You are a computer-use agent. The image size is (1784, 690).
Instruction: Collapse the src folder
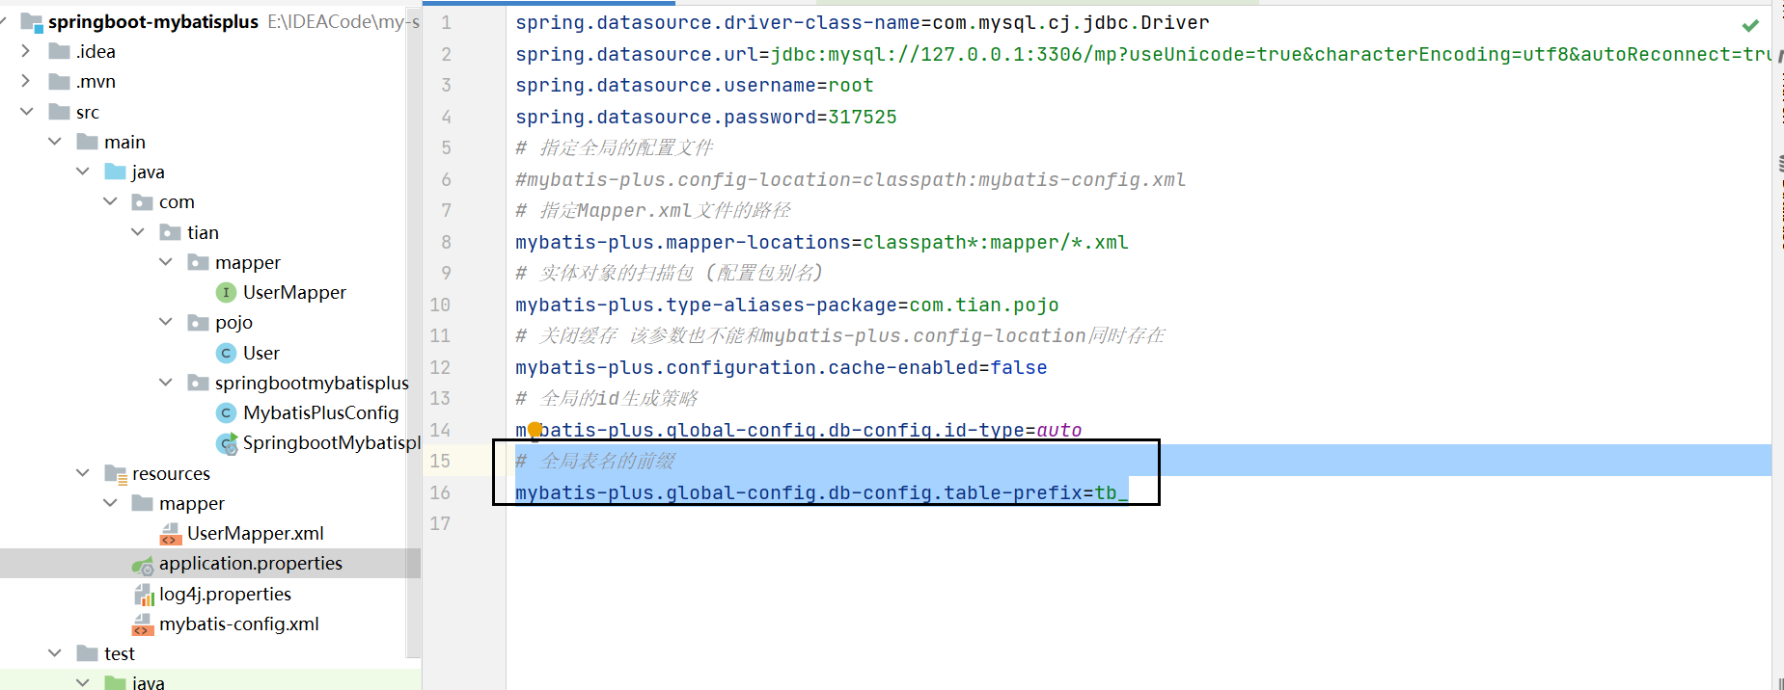coord(26,112)
